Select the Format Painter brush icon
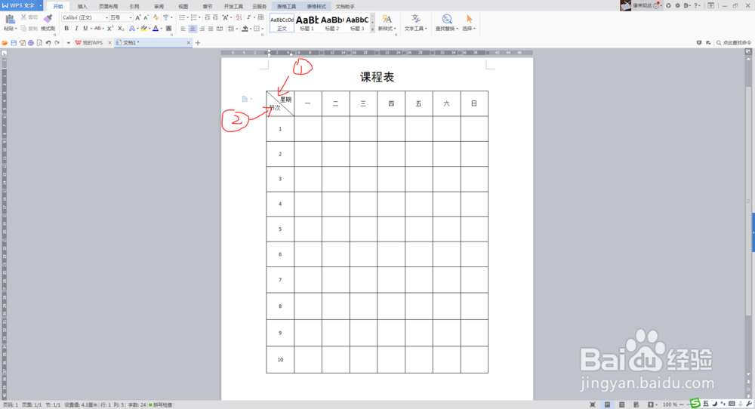 tap(48, 20)
